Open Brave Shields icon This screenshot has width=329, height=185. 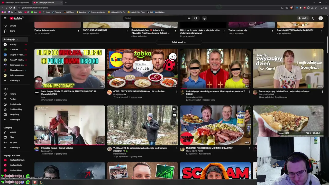pyautogui.click(x=291, y=8)
